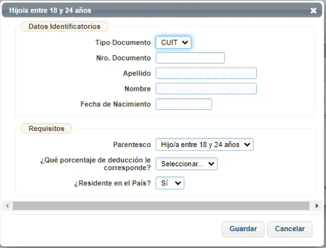Screen dimensions: 326x248
Task: Click the Parentesco dropdown chevron
Action: [x=247, y=145]
